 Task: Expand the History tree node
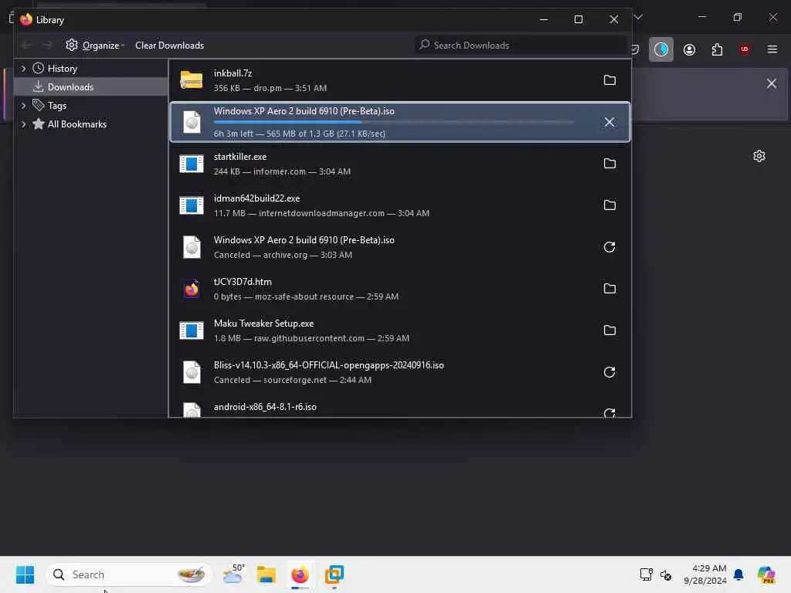pyautogui.click(x=23, y=68)
